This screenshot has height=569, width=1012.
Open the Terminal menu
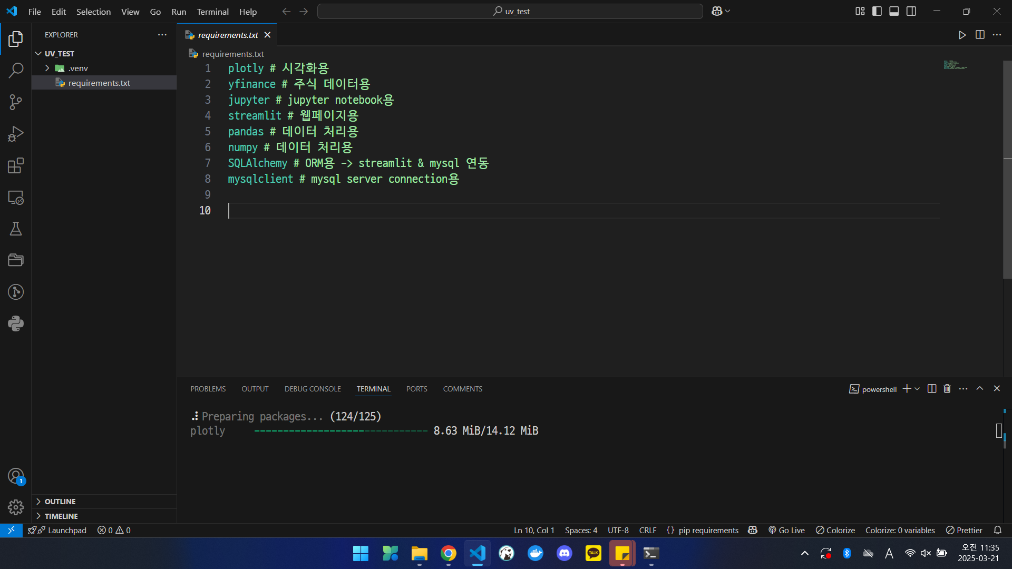pos(212,12)
